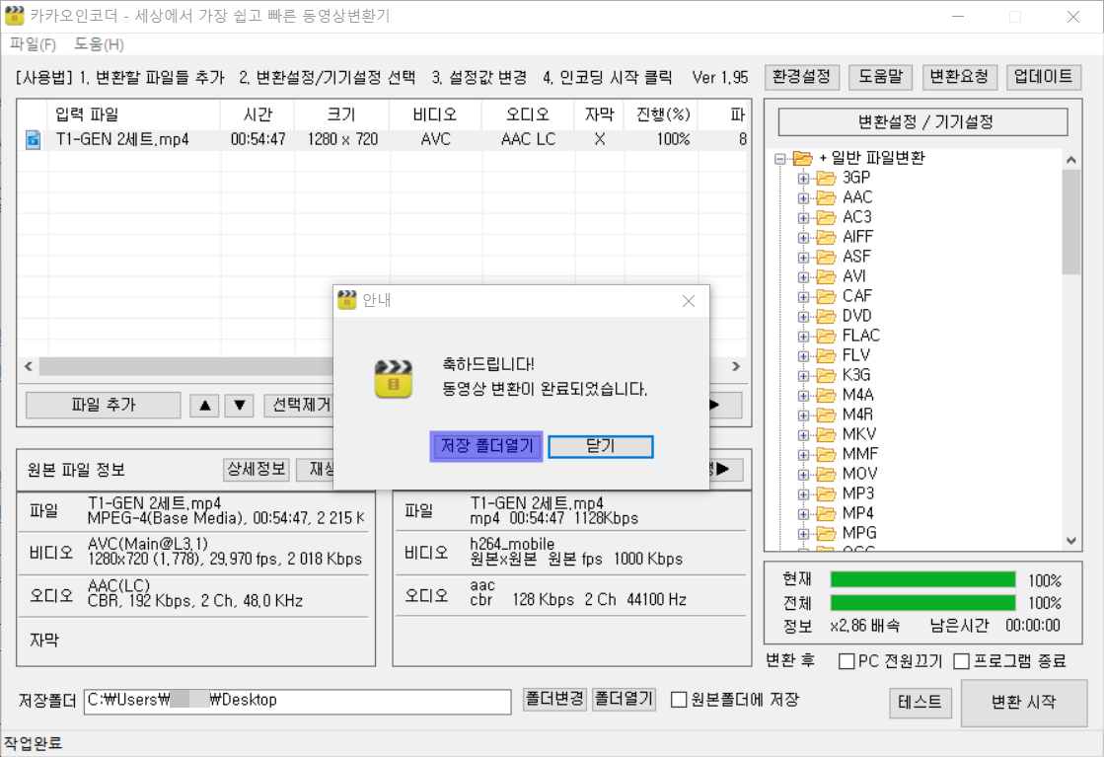The image size is (1104, 757).
Task: Select the K3G folder icon
Action: 826,375
